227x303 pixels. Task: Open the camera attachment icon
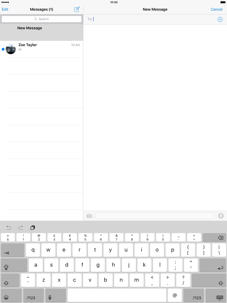[x=89, y=216]
